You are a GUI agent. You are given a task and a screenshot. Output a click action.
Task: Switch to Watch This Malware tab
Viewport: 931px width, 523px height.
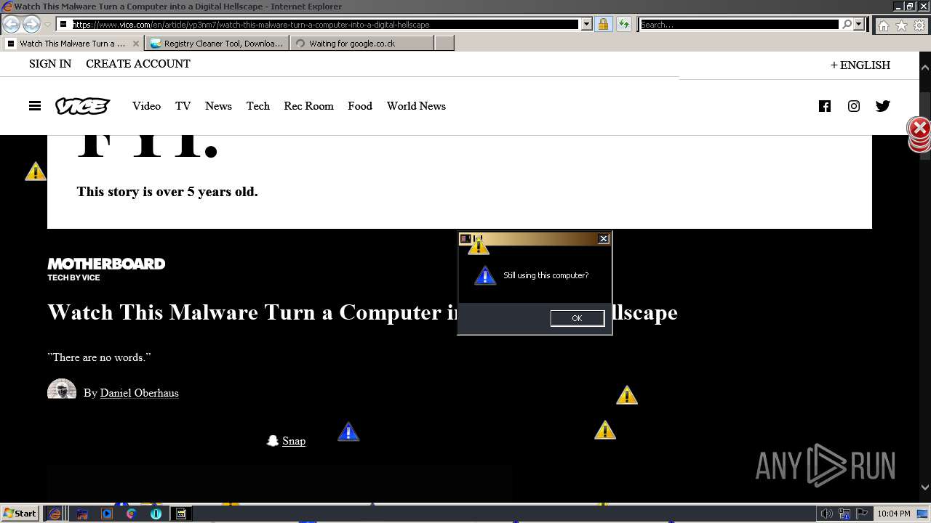point(71,44)
